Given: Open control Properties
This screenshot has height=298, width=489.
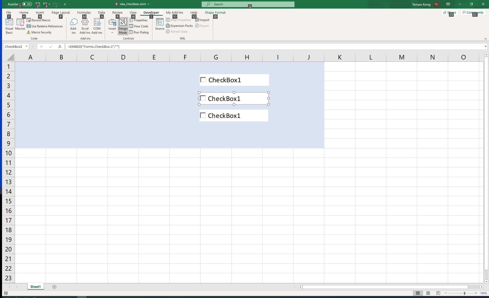Looking at the screenshot, I should [139, 20].
